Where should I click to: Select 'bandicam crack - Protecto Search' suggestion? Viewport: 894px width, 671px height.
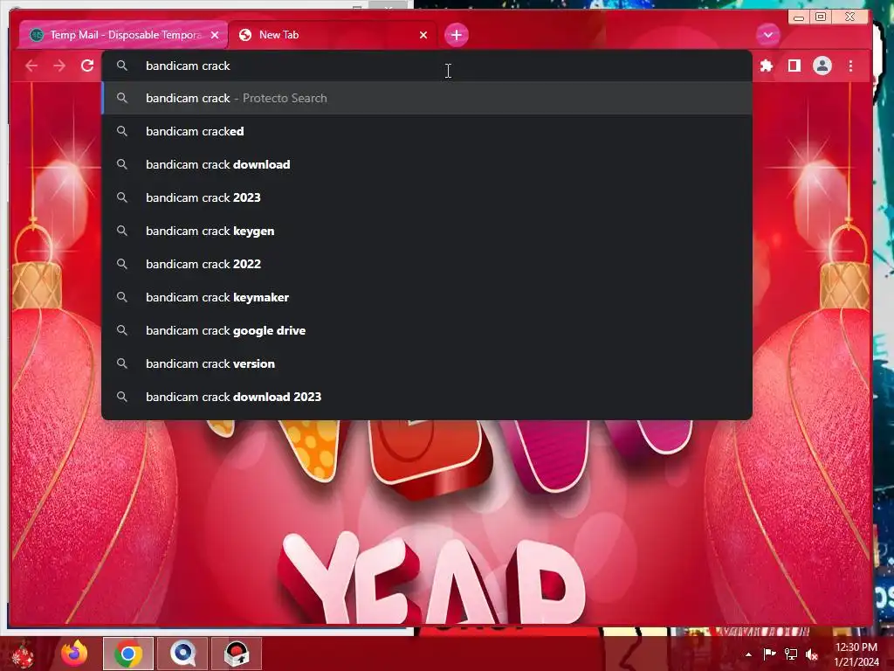click(x=426, y=98)
